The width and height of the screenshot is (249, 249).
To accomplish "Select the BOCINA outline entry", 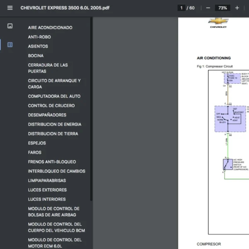I will 36,56.
